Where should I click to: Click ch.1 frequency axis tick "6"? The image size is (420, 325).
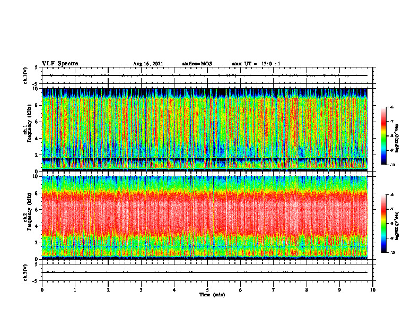37,122
